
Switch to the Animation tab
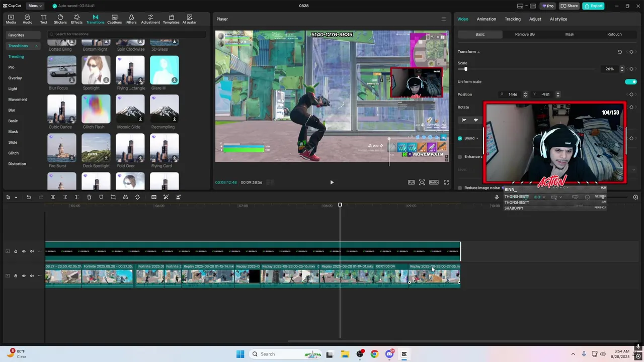tap(487, 19)
